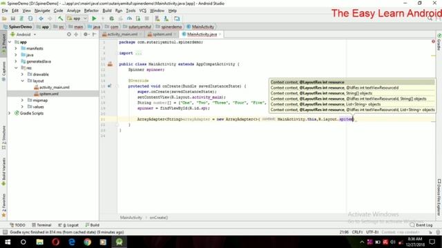442x248 pixels.
Task: Click collapse-all icon in Project panel header
Action: (76, 34)
